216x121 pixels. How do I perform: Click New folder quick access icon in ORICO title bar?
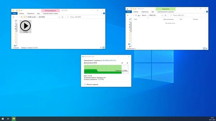pyautogui.click(x=134, y=9)
